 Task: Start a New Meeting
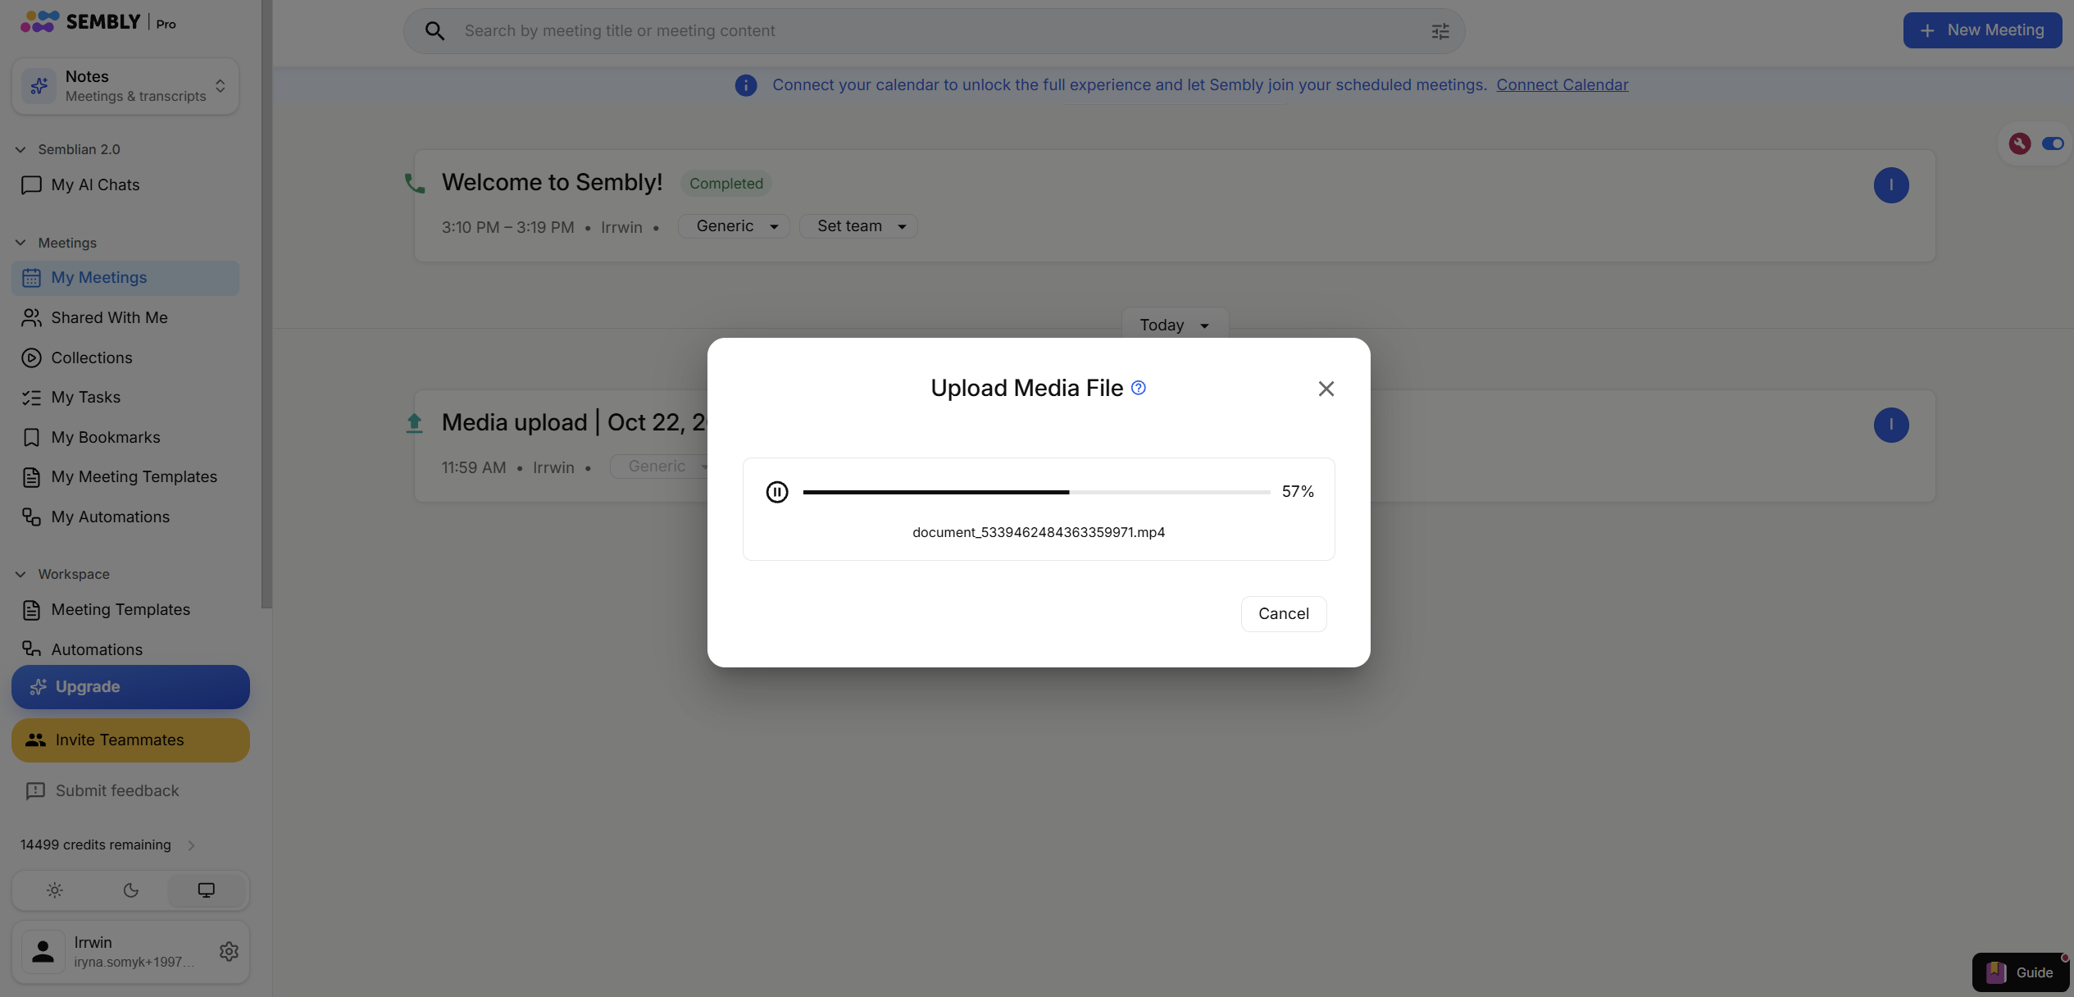coord(1982,30)
